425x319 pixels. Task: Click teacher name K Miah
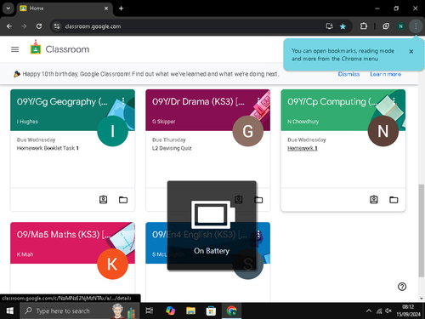tap(25, 254)
